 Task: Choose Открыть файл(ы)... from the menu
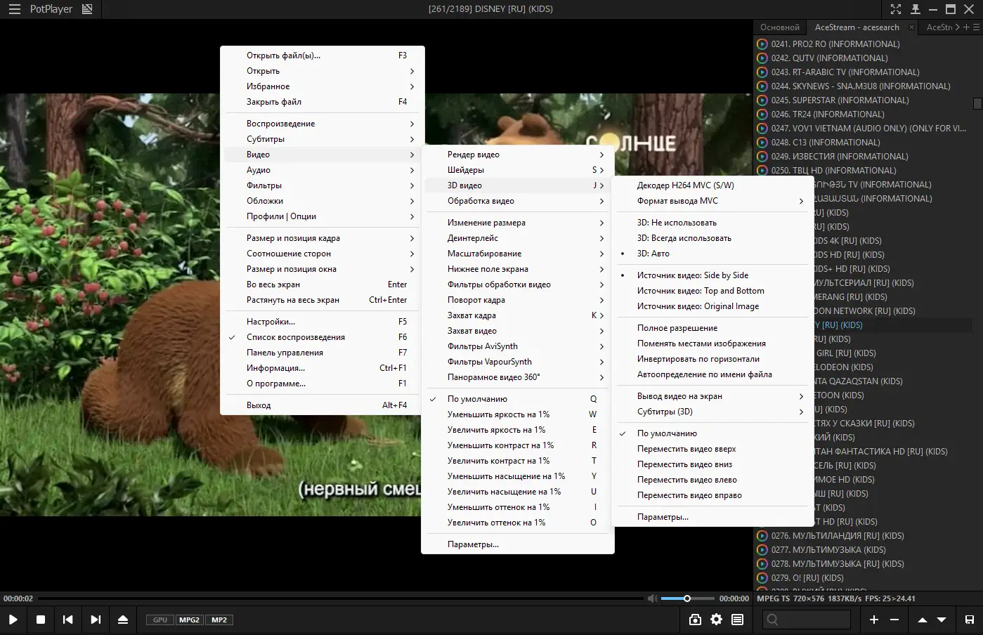tap(323, 55)
